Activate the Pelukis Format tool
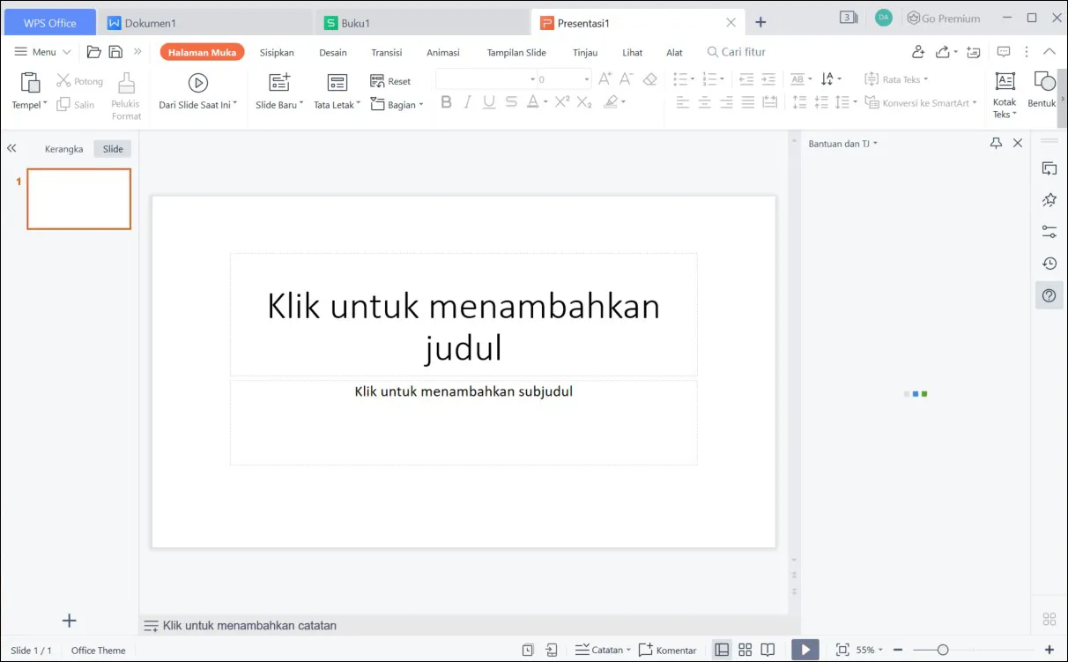This screenshot has width=1068, height=662. point(125,92)
